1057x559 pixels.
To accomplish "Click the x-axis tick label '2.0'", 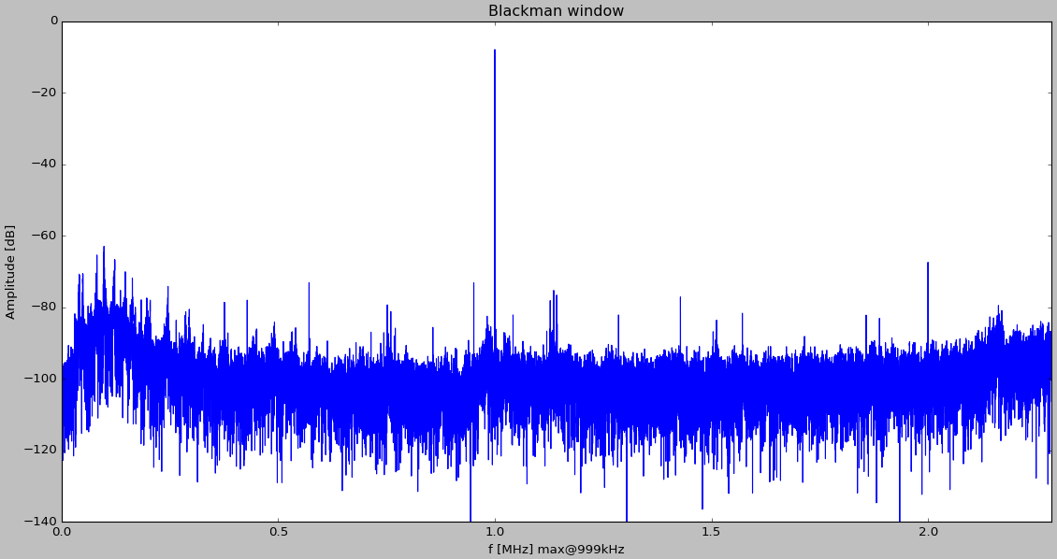I will click(928, 531).
